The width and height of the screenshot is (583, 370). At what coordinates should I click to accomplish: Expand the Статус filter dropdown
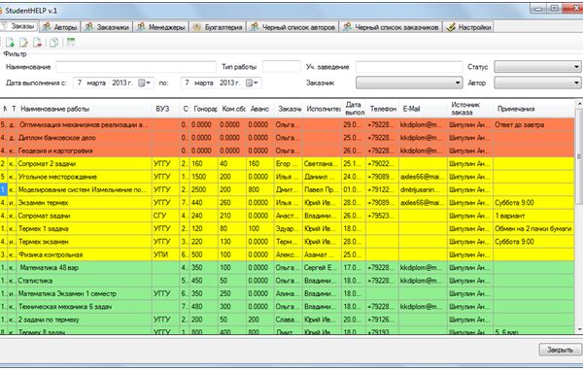576,67
